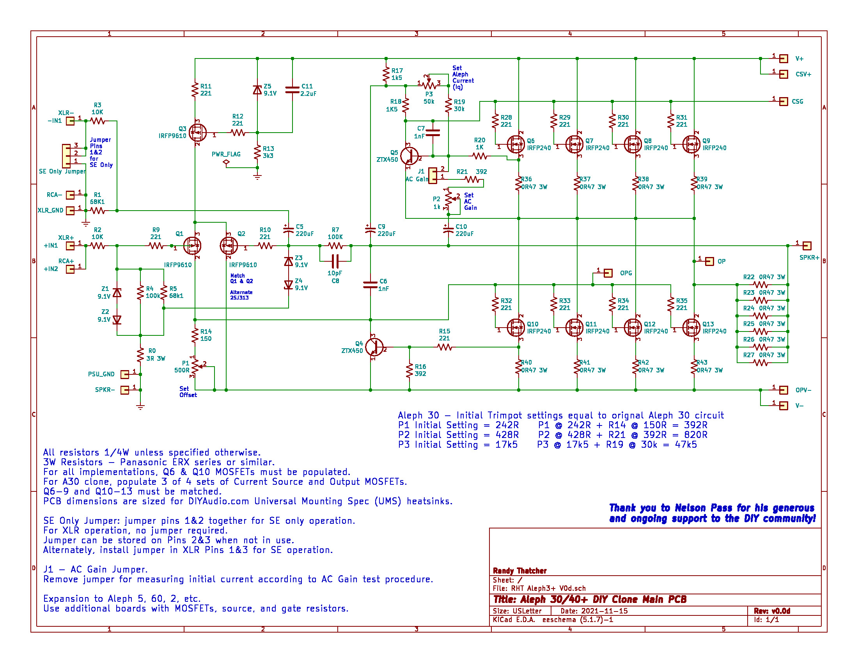Select the PSU_GND connector pin
Viewport: 858px width, 663px height.
124,374
